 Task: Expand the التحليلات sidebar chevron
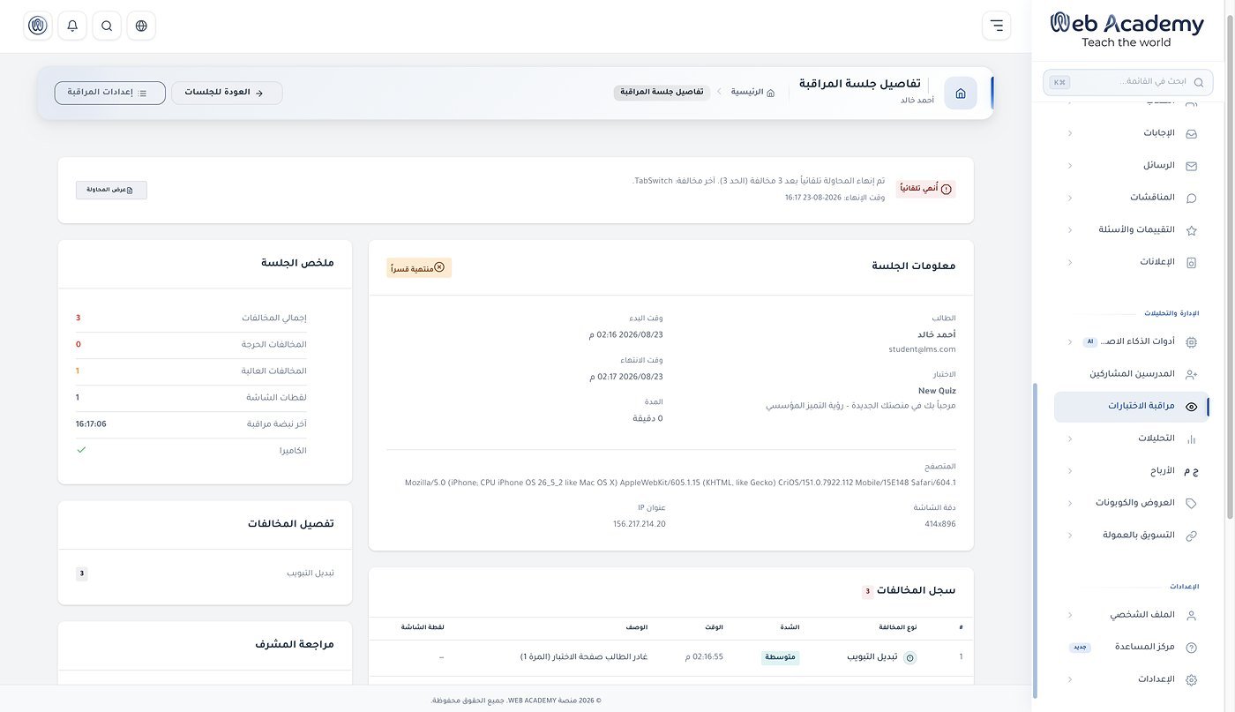click(1070, 438)
